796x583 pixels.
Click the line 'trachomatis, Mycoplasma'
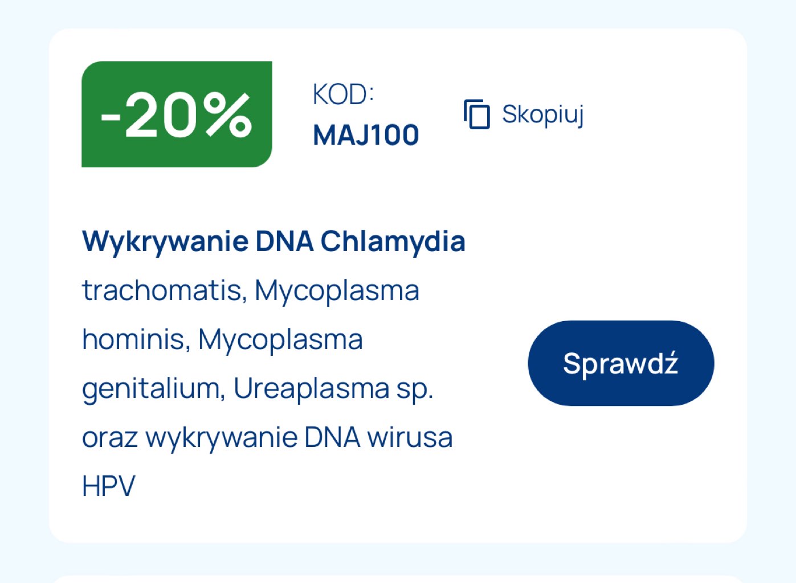pyautogui.click(x=251, y=290)
